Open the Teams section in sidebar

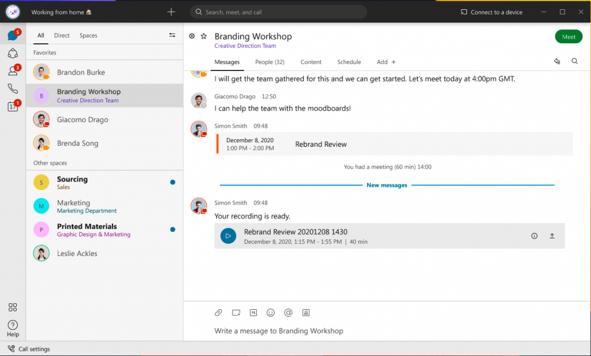click(x=12, y=53)
